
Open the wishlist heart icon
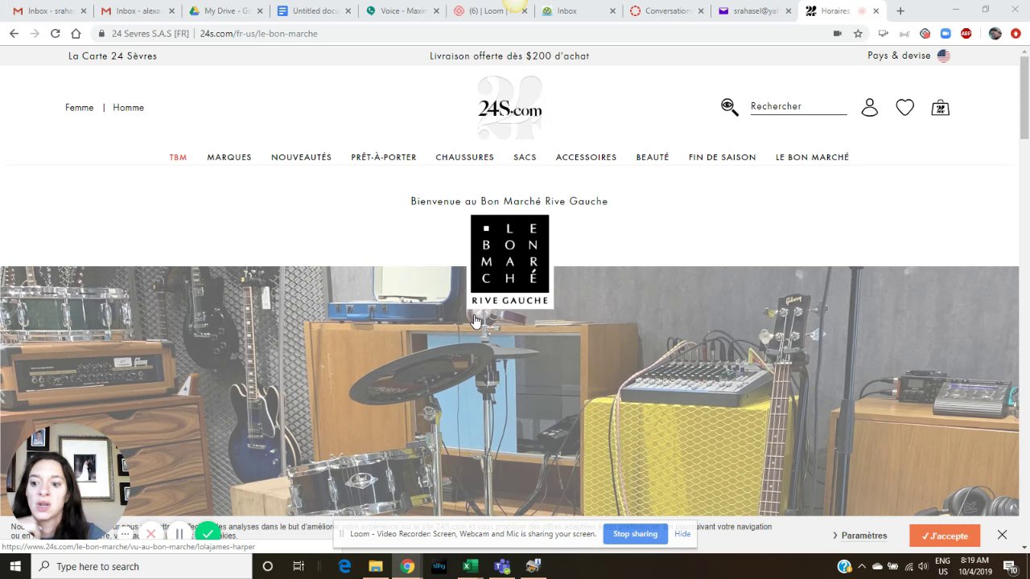(x=905, y=108)
